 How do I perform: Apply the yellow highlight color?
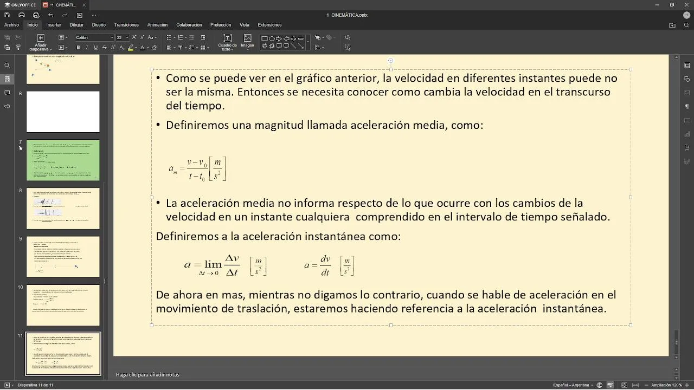pos(131,48)
